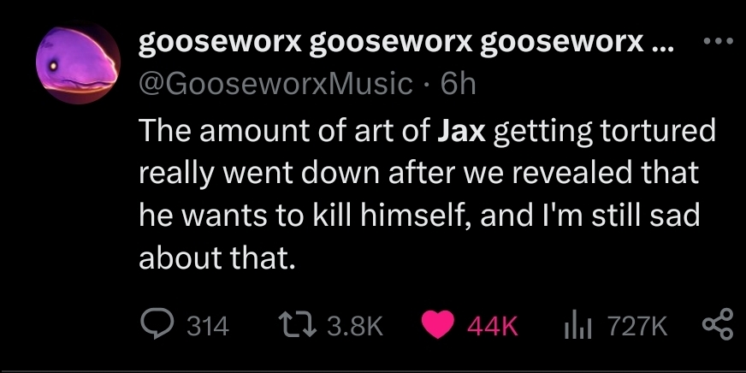Screen dimensions: 746x373
Task: Select the 3.8K reposts count
Action: (x=355, y=327)
